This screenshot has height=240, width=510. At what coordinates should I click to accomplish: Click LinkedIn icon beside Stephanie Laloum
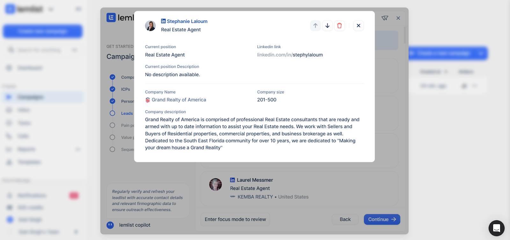163,21
